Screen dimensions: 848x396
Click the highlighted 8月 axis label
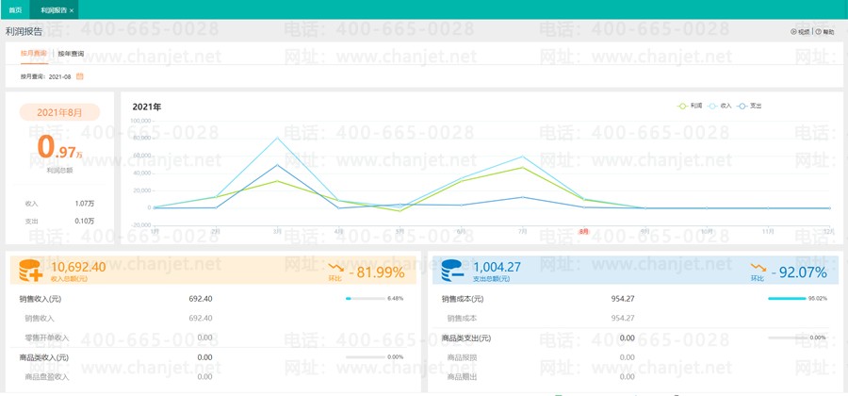click(583, 232)
